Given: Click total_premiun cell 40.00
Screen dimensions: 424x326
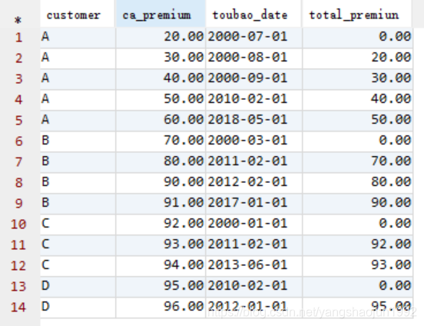Looking at the screenshot, I should click(357, 100).
